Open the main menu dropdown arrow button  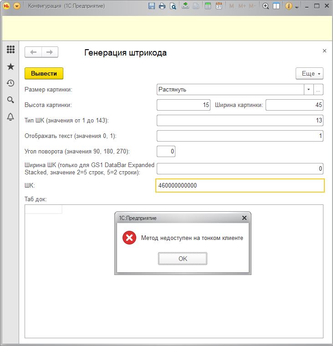[17, 6]
